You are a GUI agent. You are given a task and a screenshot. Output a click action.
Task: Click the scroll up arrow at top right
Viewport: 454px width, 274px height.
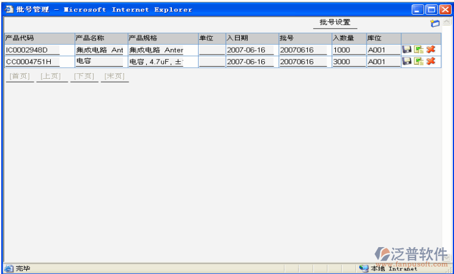[447, 22]
